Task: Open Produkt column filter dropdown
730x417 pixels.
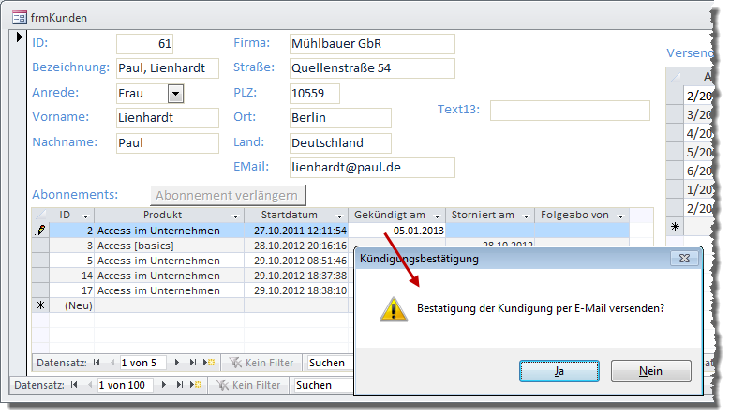Action: [235, 216]
